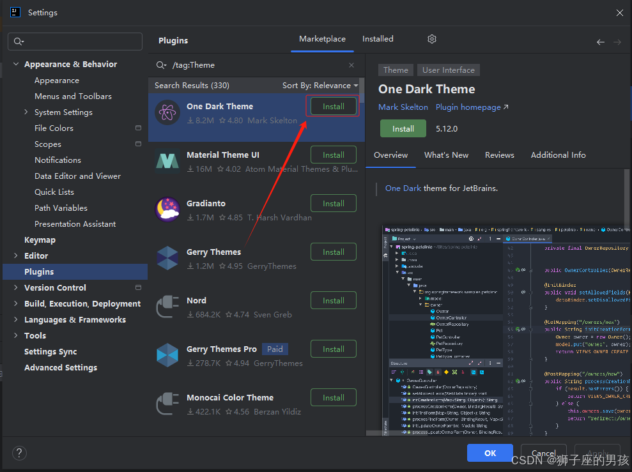Select Settings Sync

coord(50,351)
